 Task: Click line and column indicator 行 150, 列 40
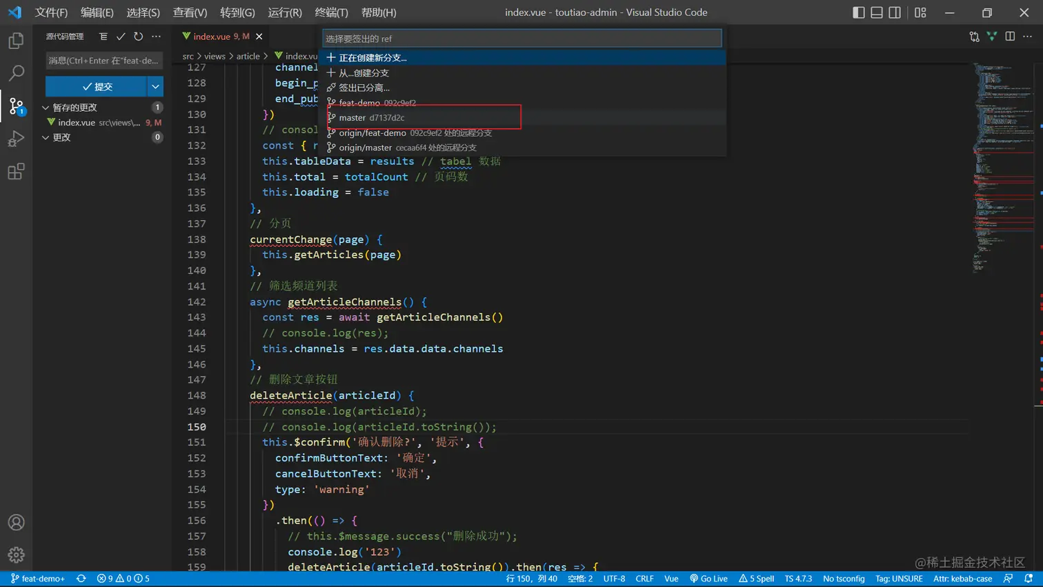pyautogui.click(x=532, y=579)
